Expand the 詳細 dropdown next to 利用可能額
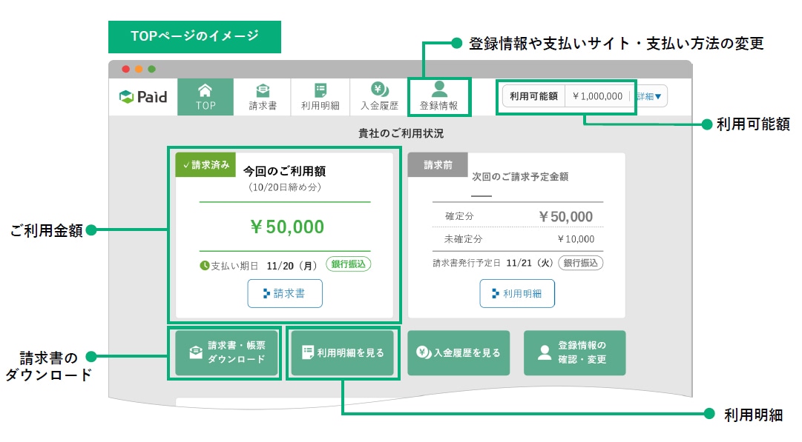The width and height of the screenshot is (802, 442). tap(649, 96)
